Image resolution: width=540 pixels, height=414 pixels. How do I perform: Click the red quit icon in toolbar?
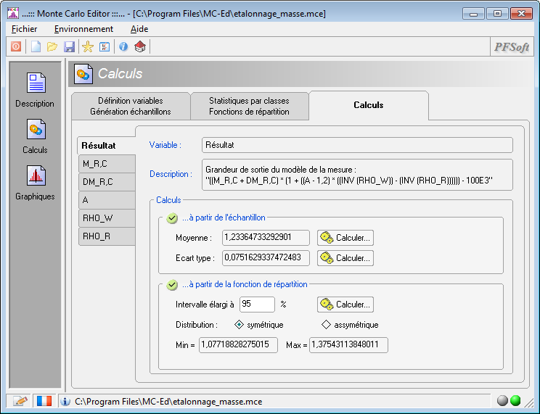[16, 46]
